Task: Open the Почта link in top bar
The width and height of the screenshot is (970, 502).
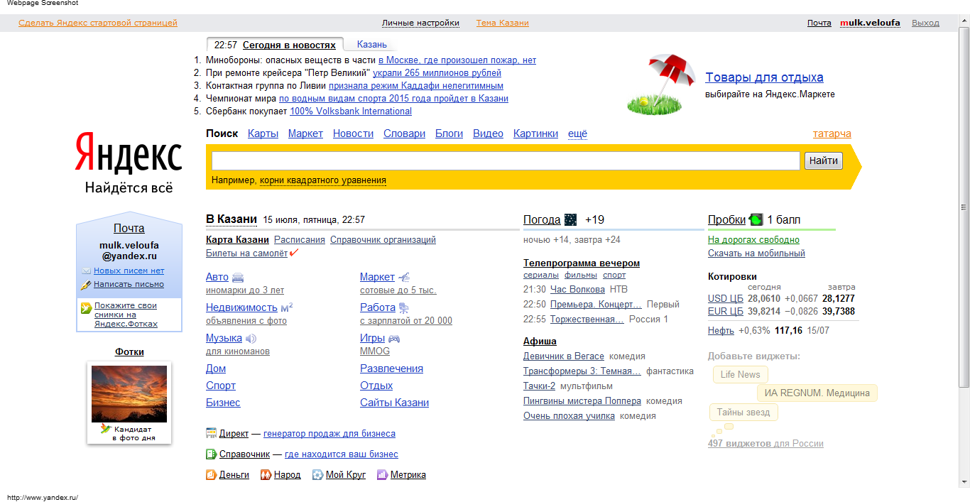Action: tap(819, 23)
